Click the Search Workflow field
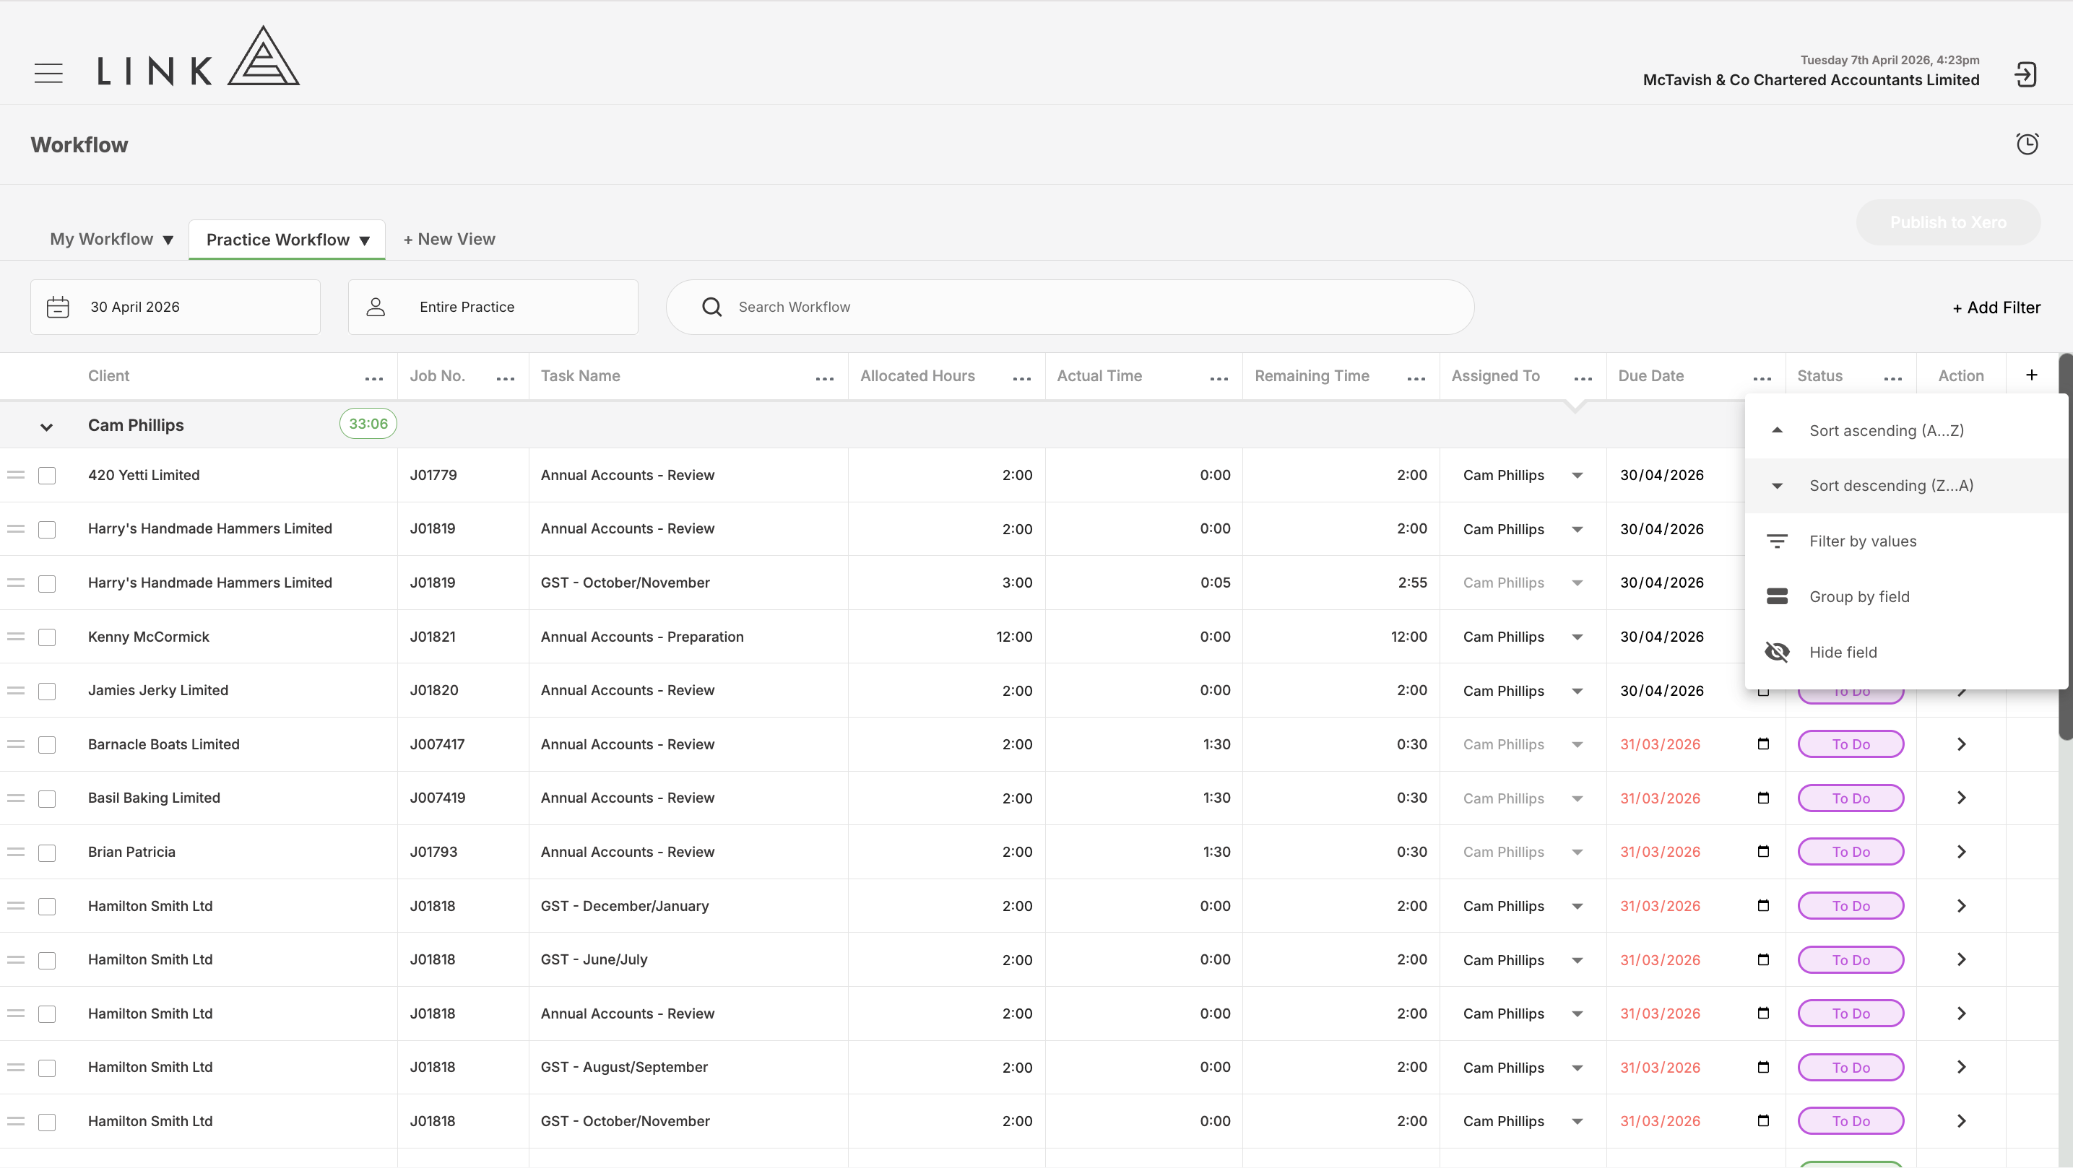Screen dimensions: 2073x1168 1070,308
